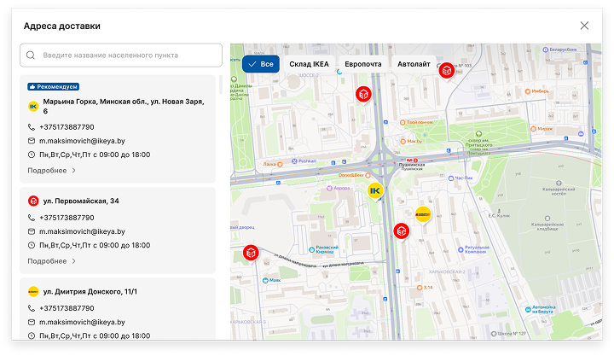
Task: Click the address list scrollbar
Action: pyautogui.click(x=221, y=85)
